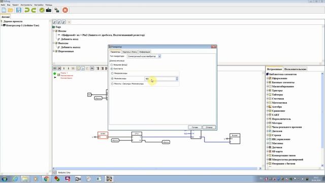Click the green status circle on board
The image size is (325, 183).
pos(55,74)
